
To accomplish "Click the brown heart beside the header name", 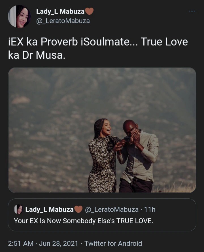I will coord(90,12).
